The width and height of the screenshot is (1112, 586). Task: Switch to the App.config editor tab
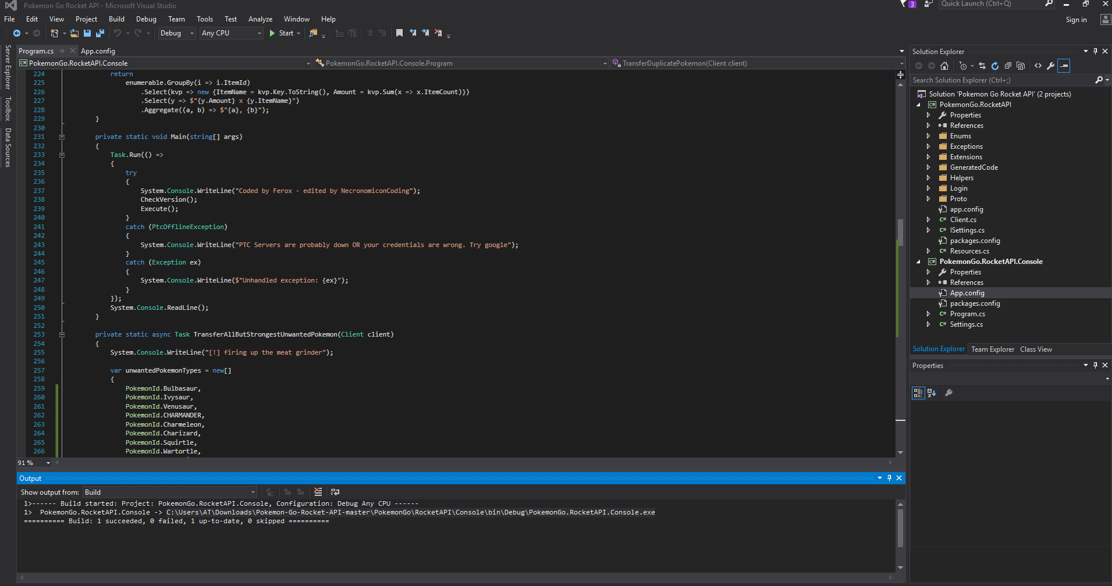pyautogui.click(x=98, y=51)
